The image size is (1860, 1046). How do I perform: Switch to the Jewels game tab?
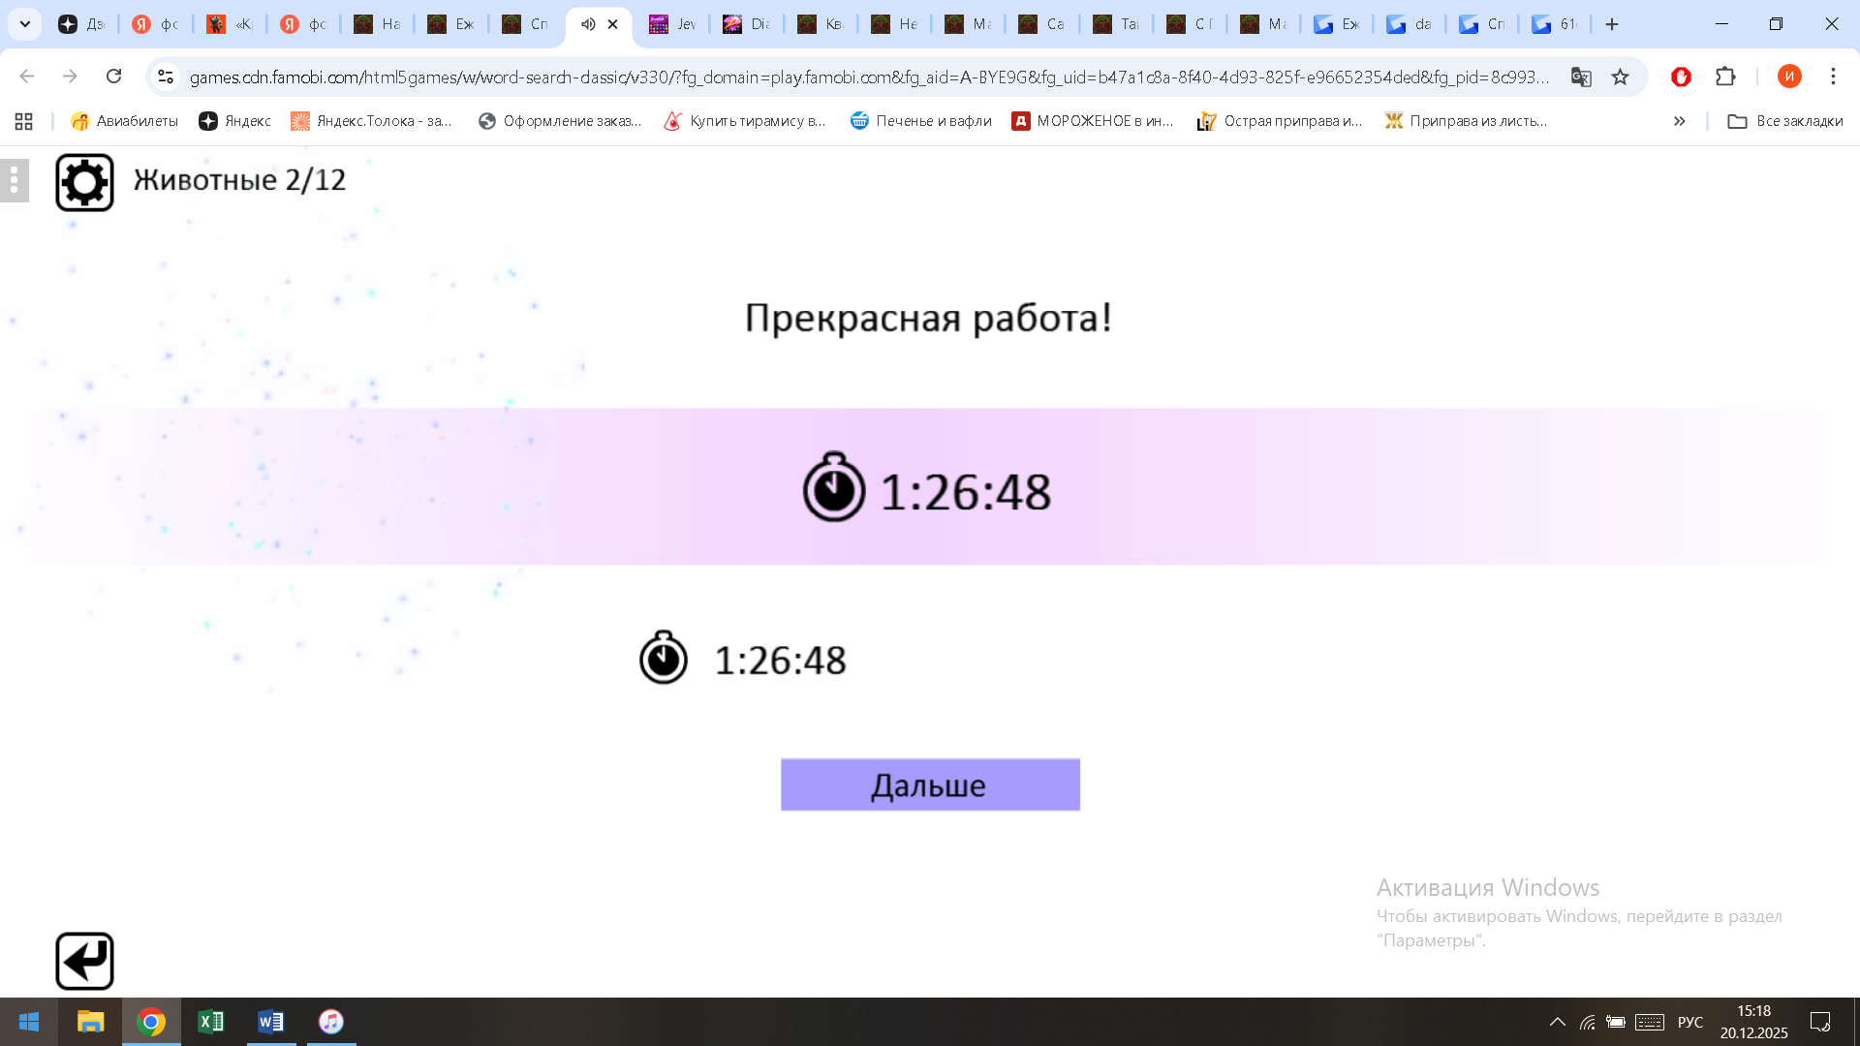pos(671,23)
